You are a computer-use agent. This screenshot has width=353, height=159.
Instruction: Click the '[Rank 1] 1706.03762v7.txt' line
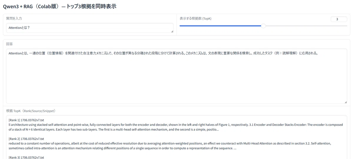tap(26, 120)
